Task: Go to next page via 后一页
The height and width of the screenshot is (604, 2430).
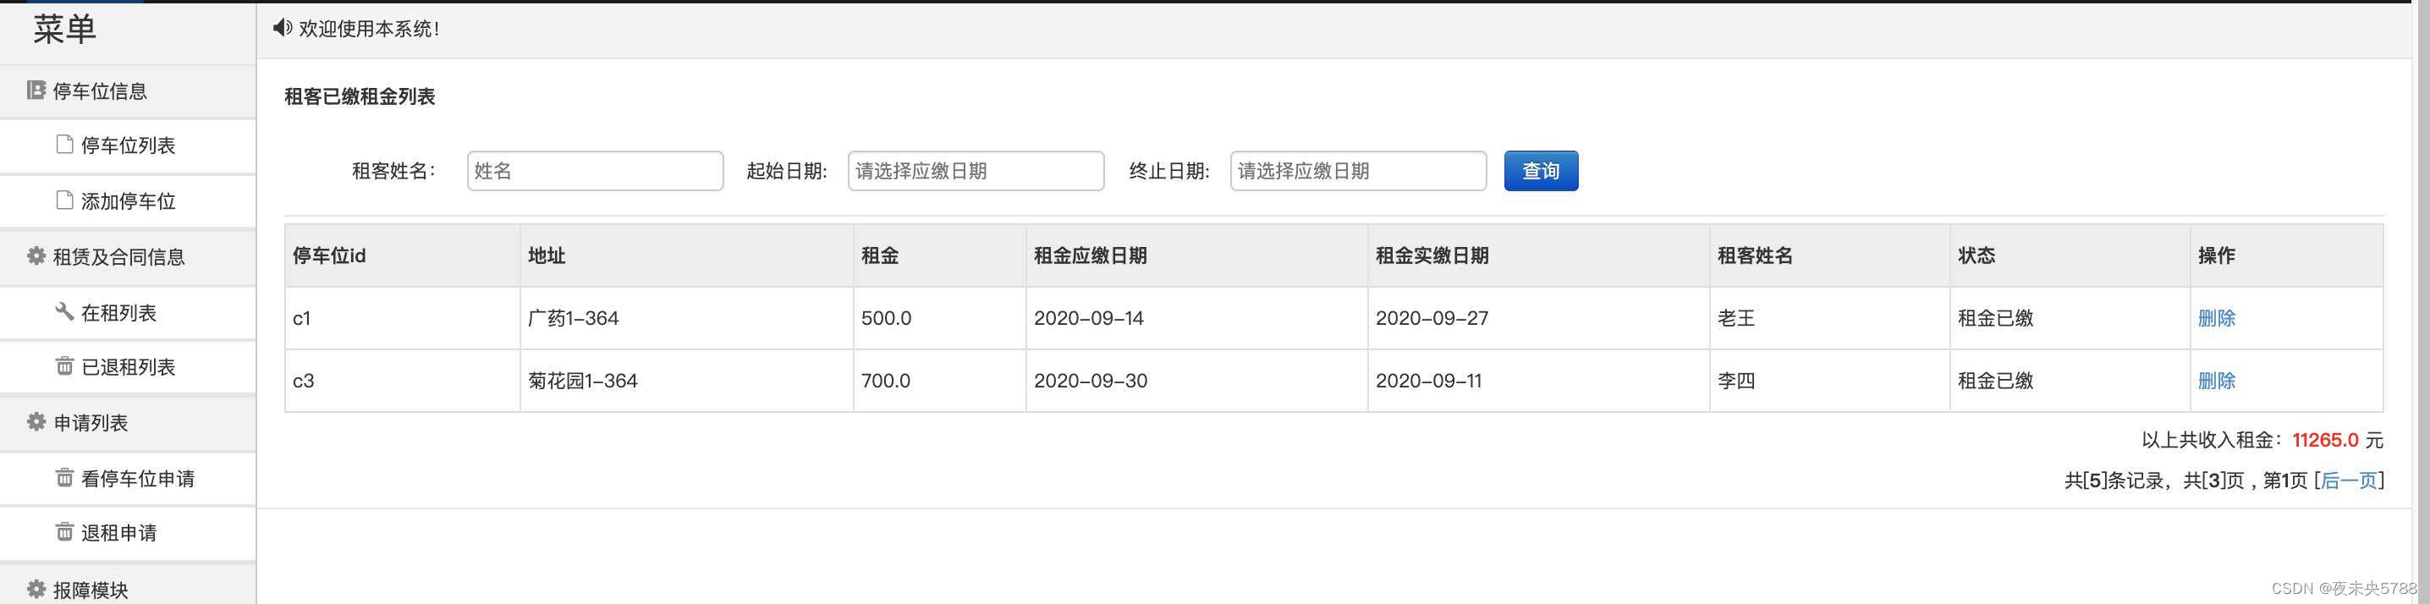Action: pos(2348,480)
